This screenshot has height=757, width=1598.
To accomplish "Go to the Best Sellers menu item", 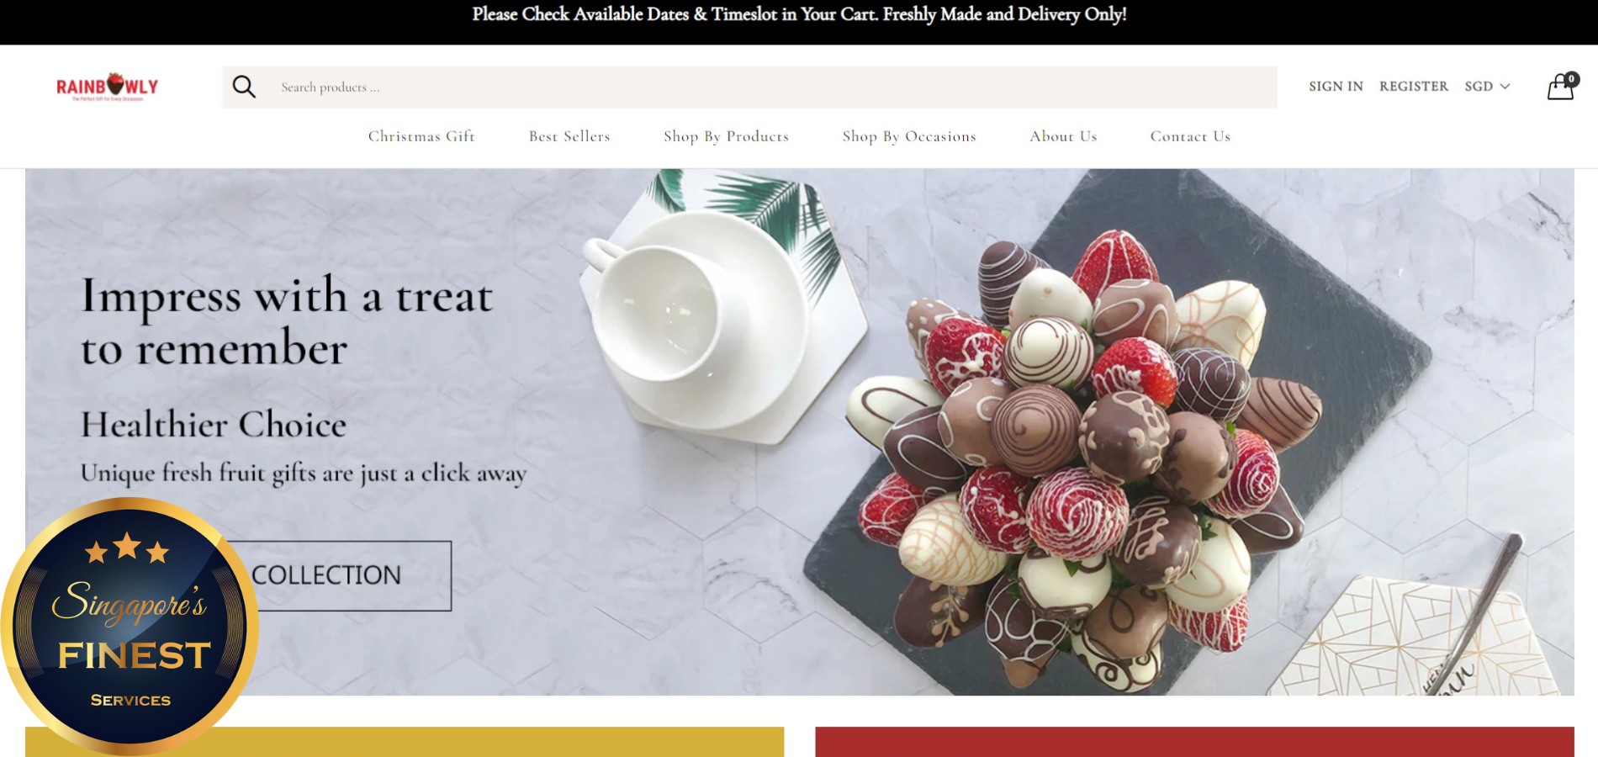I will [x=569, y=136].
